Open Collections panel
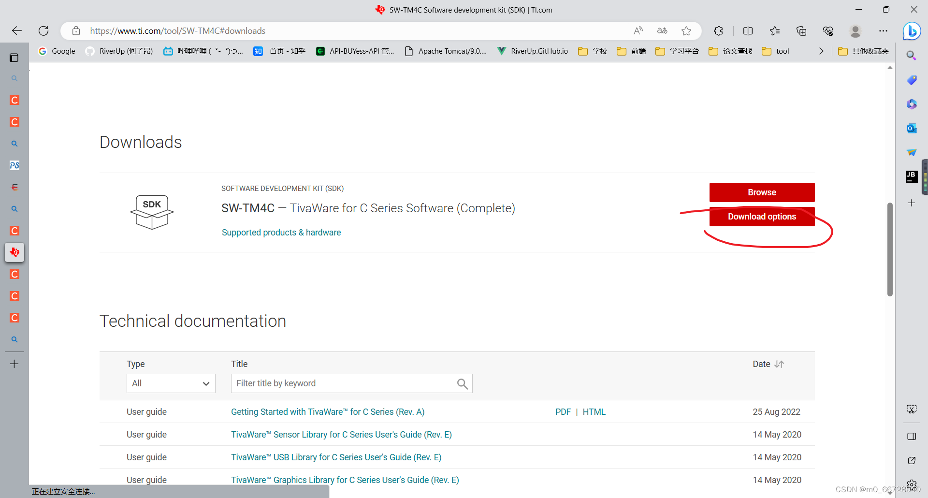Viewport: 928px width, 498px height. [801, 31]
